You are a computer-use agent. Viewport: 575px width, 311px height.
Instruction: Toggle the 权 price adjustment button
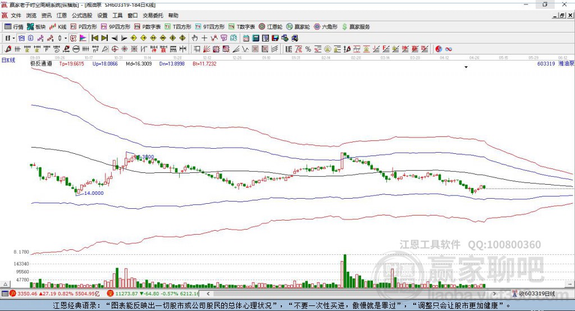(74, 38)
